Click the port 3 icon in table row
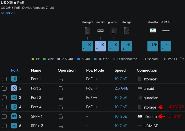Screen dimensions: 185x131 (x=14, y=97)
